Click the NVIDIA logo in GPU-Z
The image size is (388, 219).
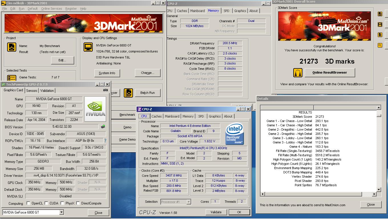[96, 109]
